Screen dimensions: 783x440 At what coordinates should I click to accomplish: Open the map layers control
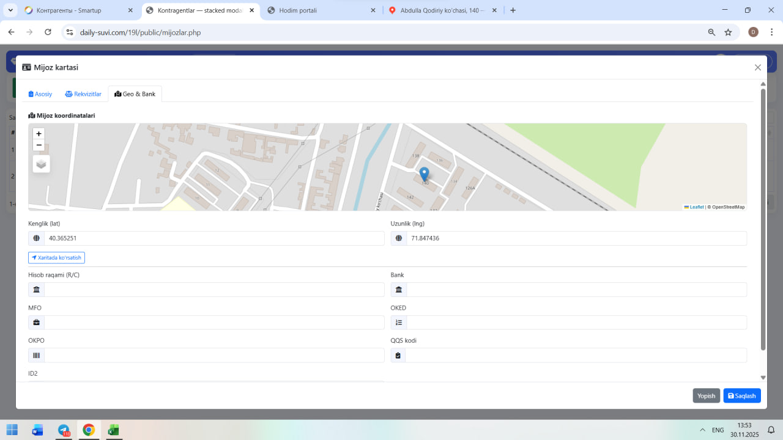(41, 164)
